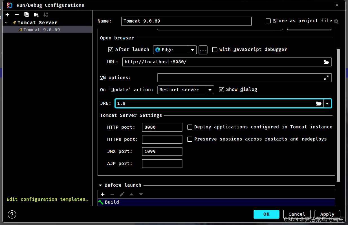Sort configurations alphabetically

click(x=46, y=15)
